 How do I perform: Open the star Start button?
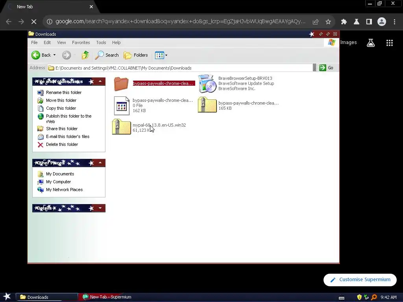(7, 296)
